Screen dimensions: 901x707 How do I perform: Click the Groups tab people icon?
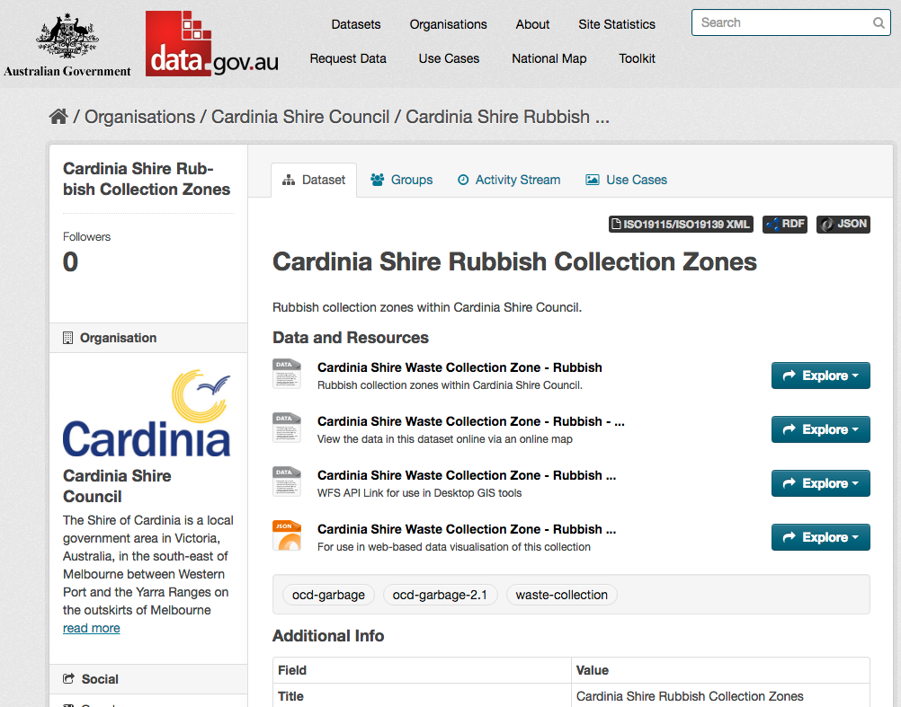coord(378,180)
